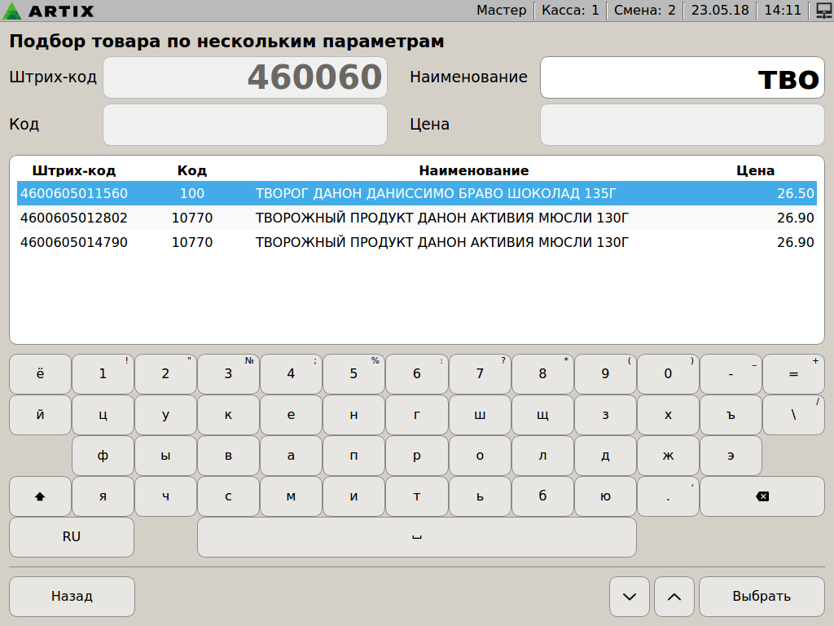
Task: Toggle the RU keyboard language key
Action: pyautogui.click(x=72, y=537)
